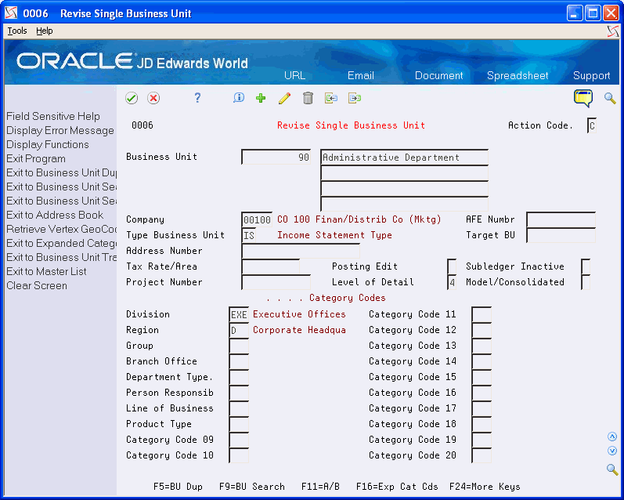Screen dimensions: 624x500
Task: Click the Branch Office field
Action: [239, 361]
